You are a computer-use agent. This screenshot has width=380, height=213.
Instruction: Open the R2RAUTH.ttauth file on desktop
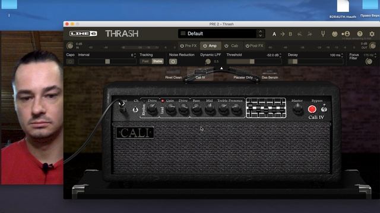pos(343,9)
